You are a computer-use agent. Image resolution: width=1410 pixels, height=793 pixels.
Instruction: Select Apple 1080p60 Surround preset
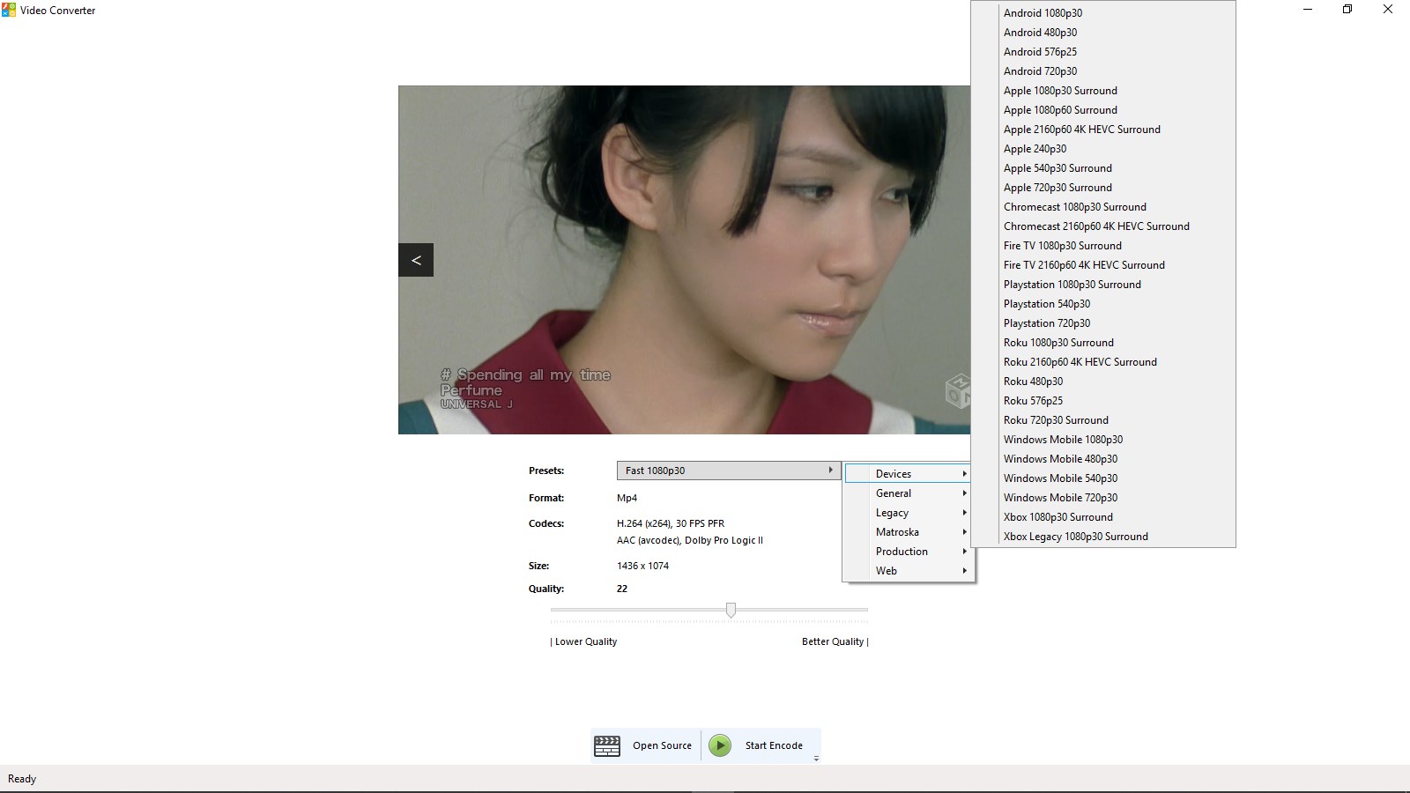(x=1103, y=110)
